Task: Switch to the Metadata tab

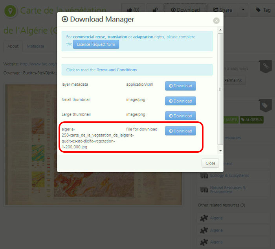Action: click(x=35, y=46)
